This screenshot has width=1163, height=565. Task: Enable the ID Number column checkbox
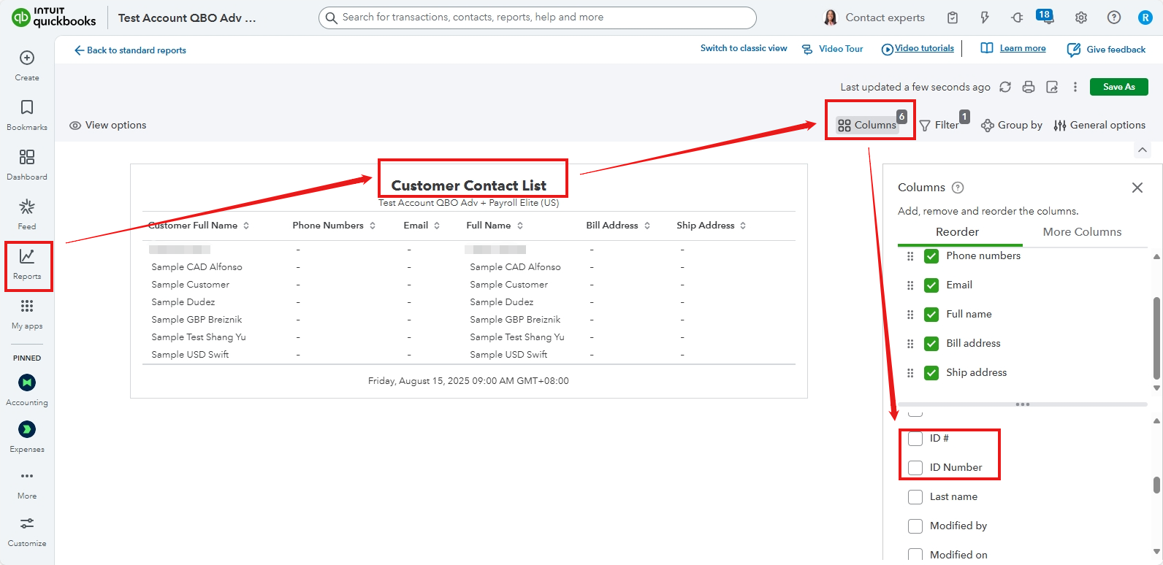pos(915,468)
